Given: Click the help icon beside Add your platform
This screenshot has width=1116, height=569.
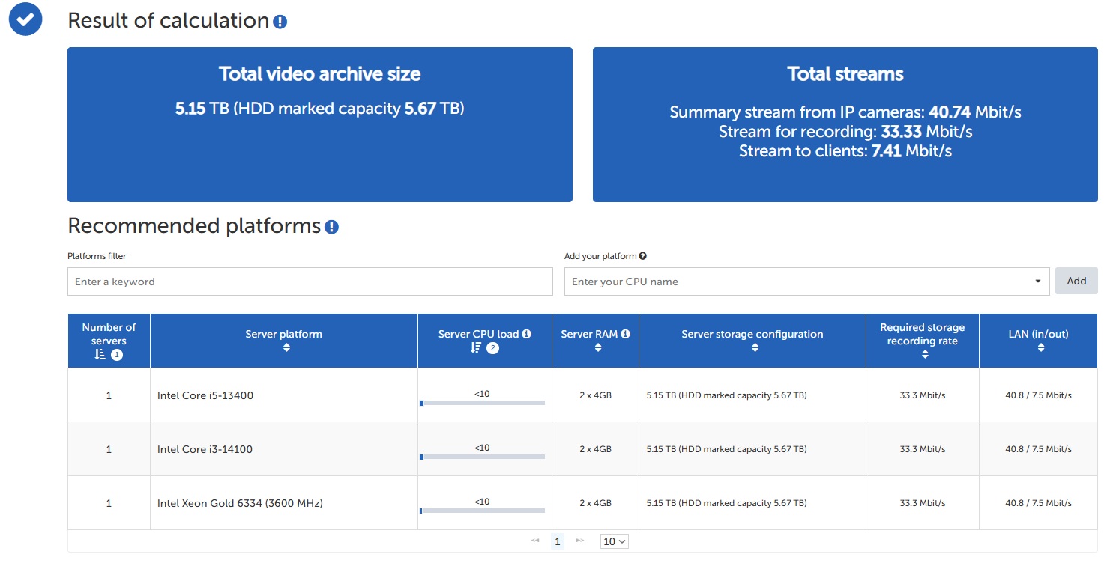Looking at the screenshot, I should 643,256.
